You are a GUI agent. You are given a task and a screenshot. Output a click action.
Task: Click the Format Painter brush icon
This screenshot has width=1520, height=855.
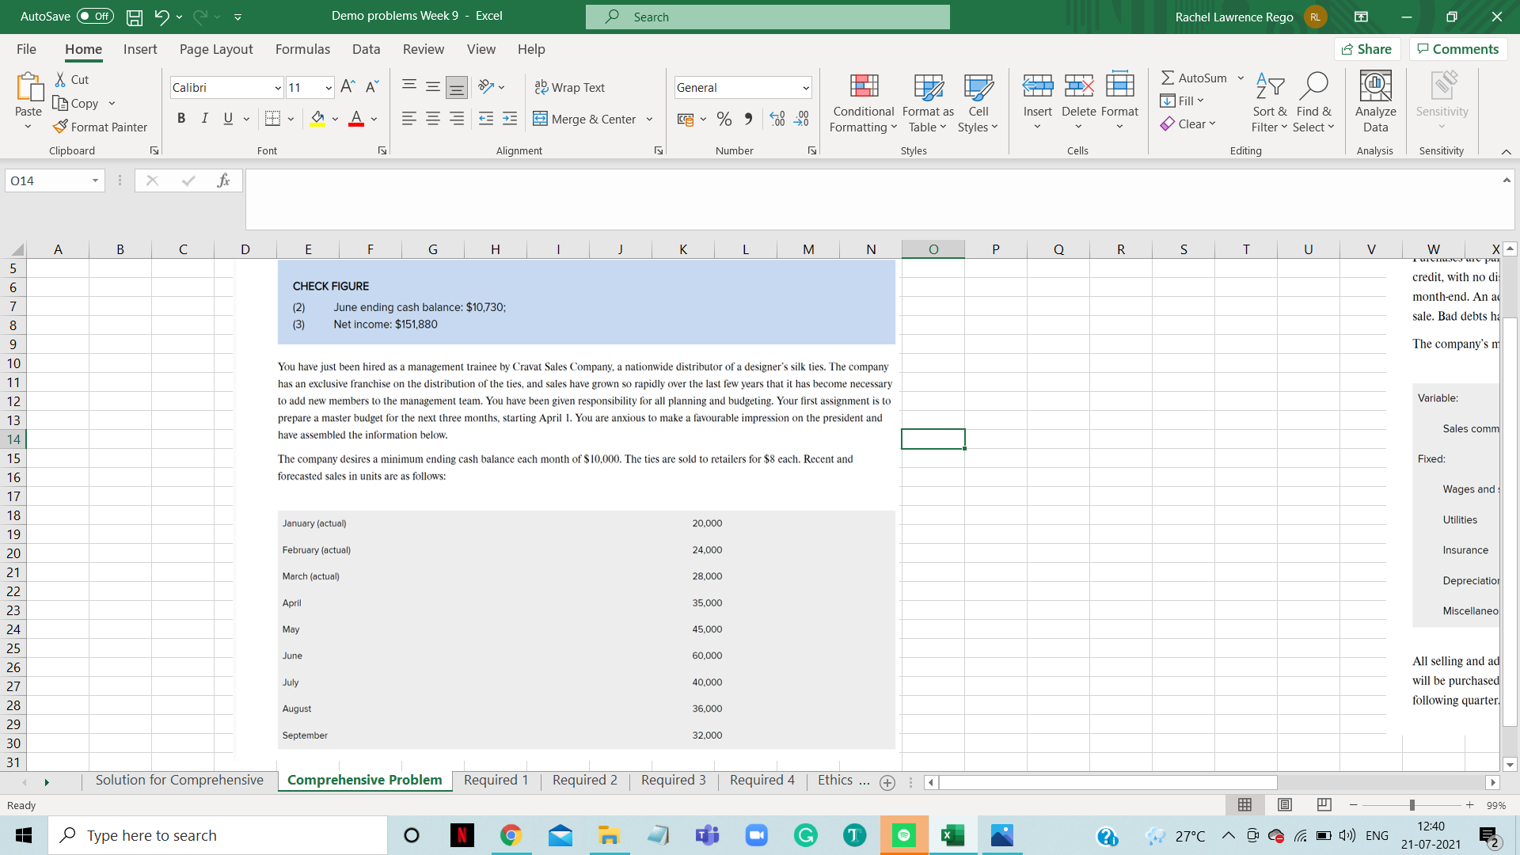[60, 127]
